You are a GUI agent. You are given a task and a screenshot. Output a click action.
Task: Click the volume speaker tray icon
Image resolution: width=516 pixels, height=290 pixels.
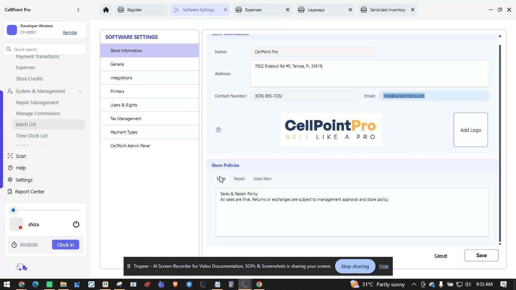[468, 284]
